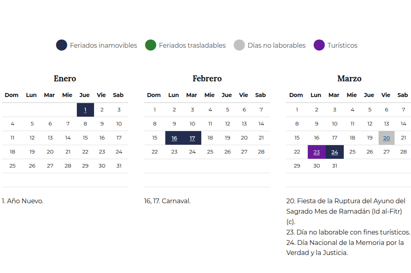The width and height of the screenshot is (411, 273).
Task: Click the purple Turísticos legend swatch
Action: [319, 45]
